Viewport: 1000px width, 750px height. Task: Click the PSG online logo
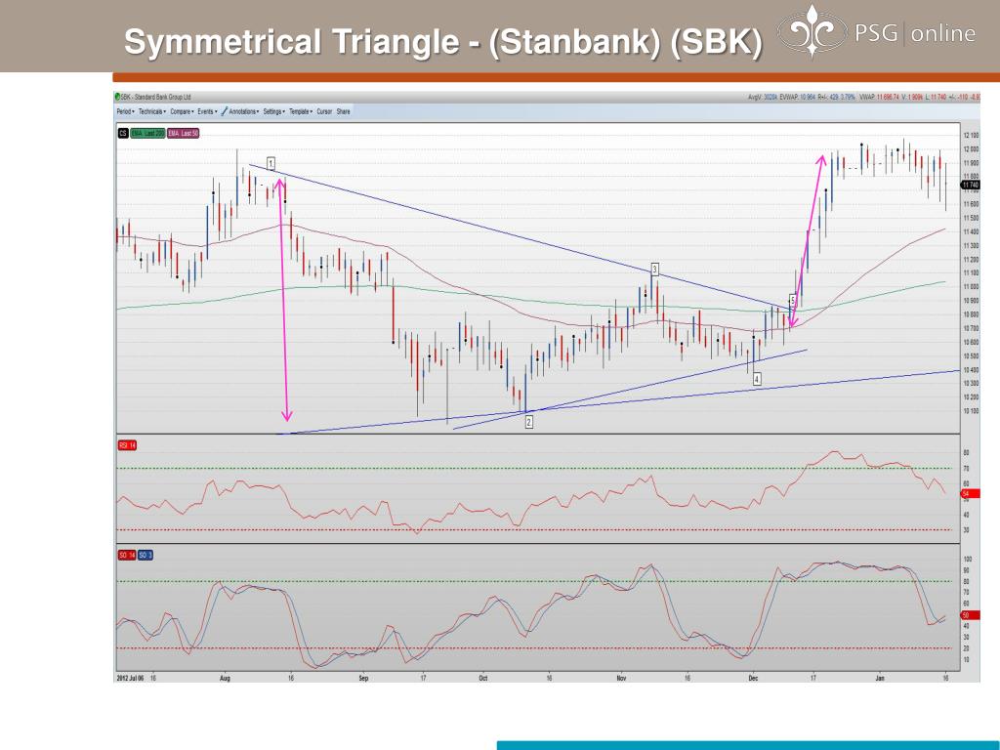(876, 31)
